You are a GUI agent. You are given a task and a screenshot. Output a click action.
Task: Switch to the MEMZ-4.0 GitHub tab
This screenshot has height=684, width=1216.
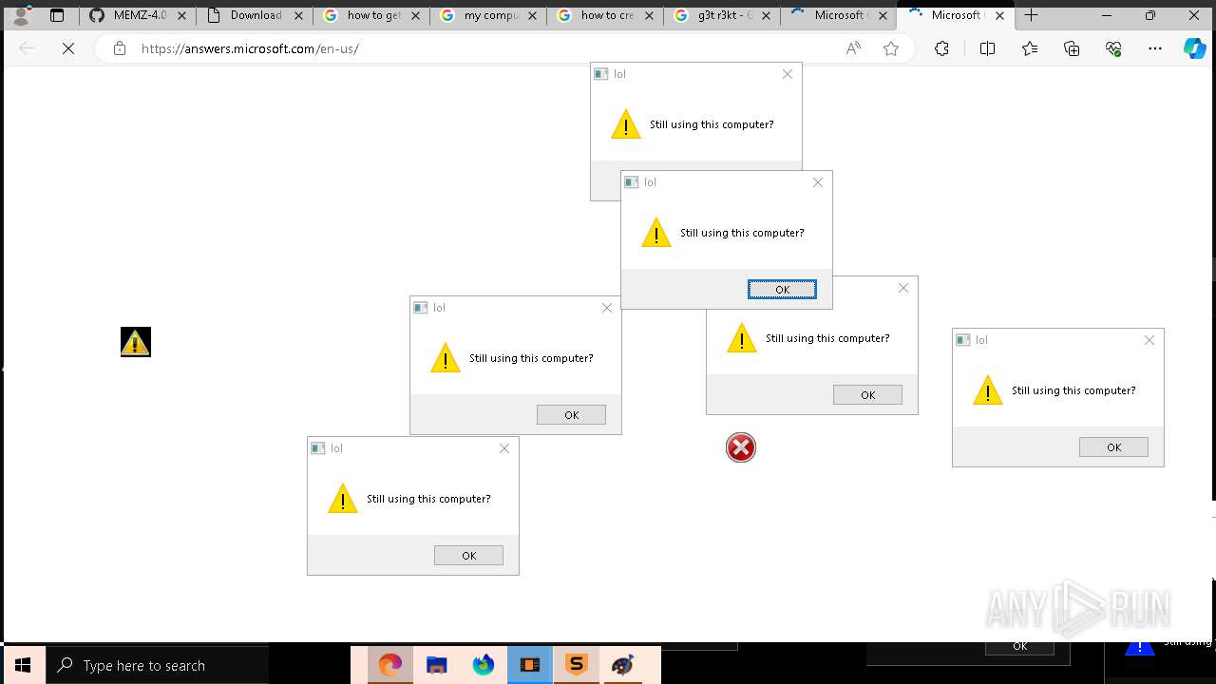point(137,15)
